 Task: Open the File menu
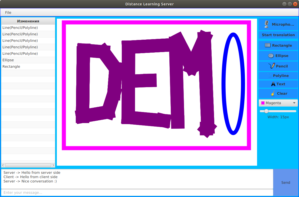(x=8, y=12)
